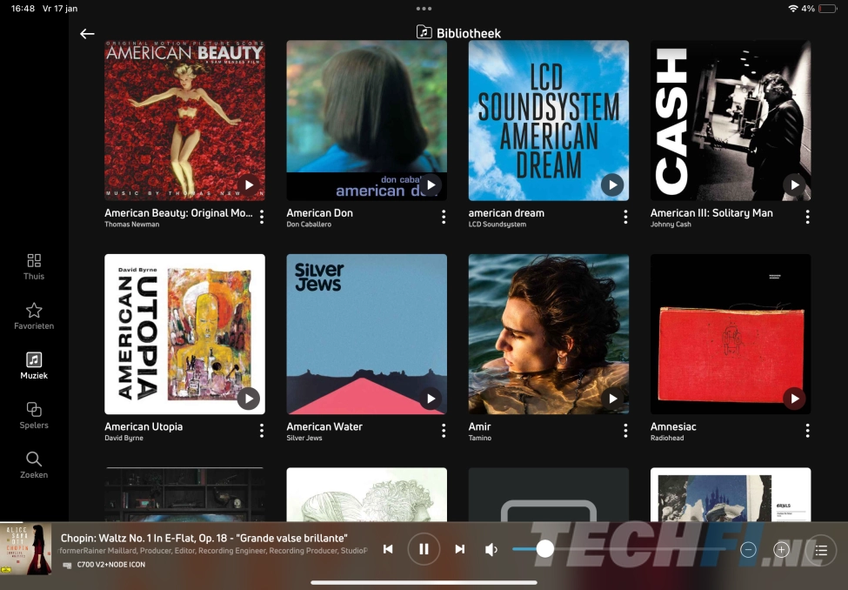Mute with the speaker icon

[491, 550]
